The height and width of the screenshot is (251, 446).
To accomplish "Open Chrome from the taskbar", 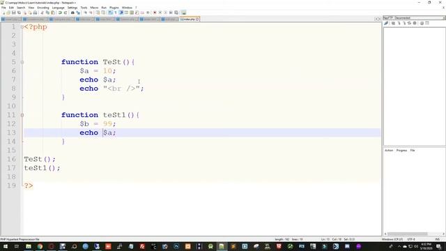I will click(x=40, y=246).
